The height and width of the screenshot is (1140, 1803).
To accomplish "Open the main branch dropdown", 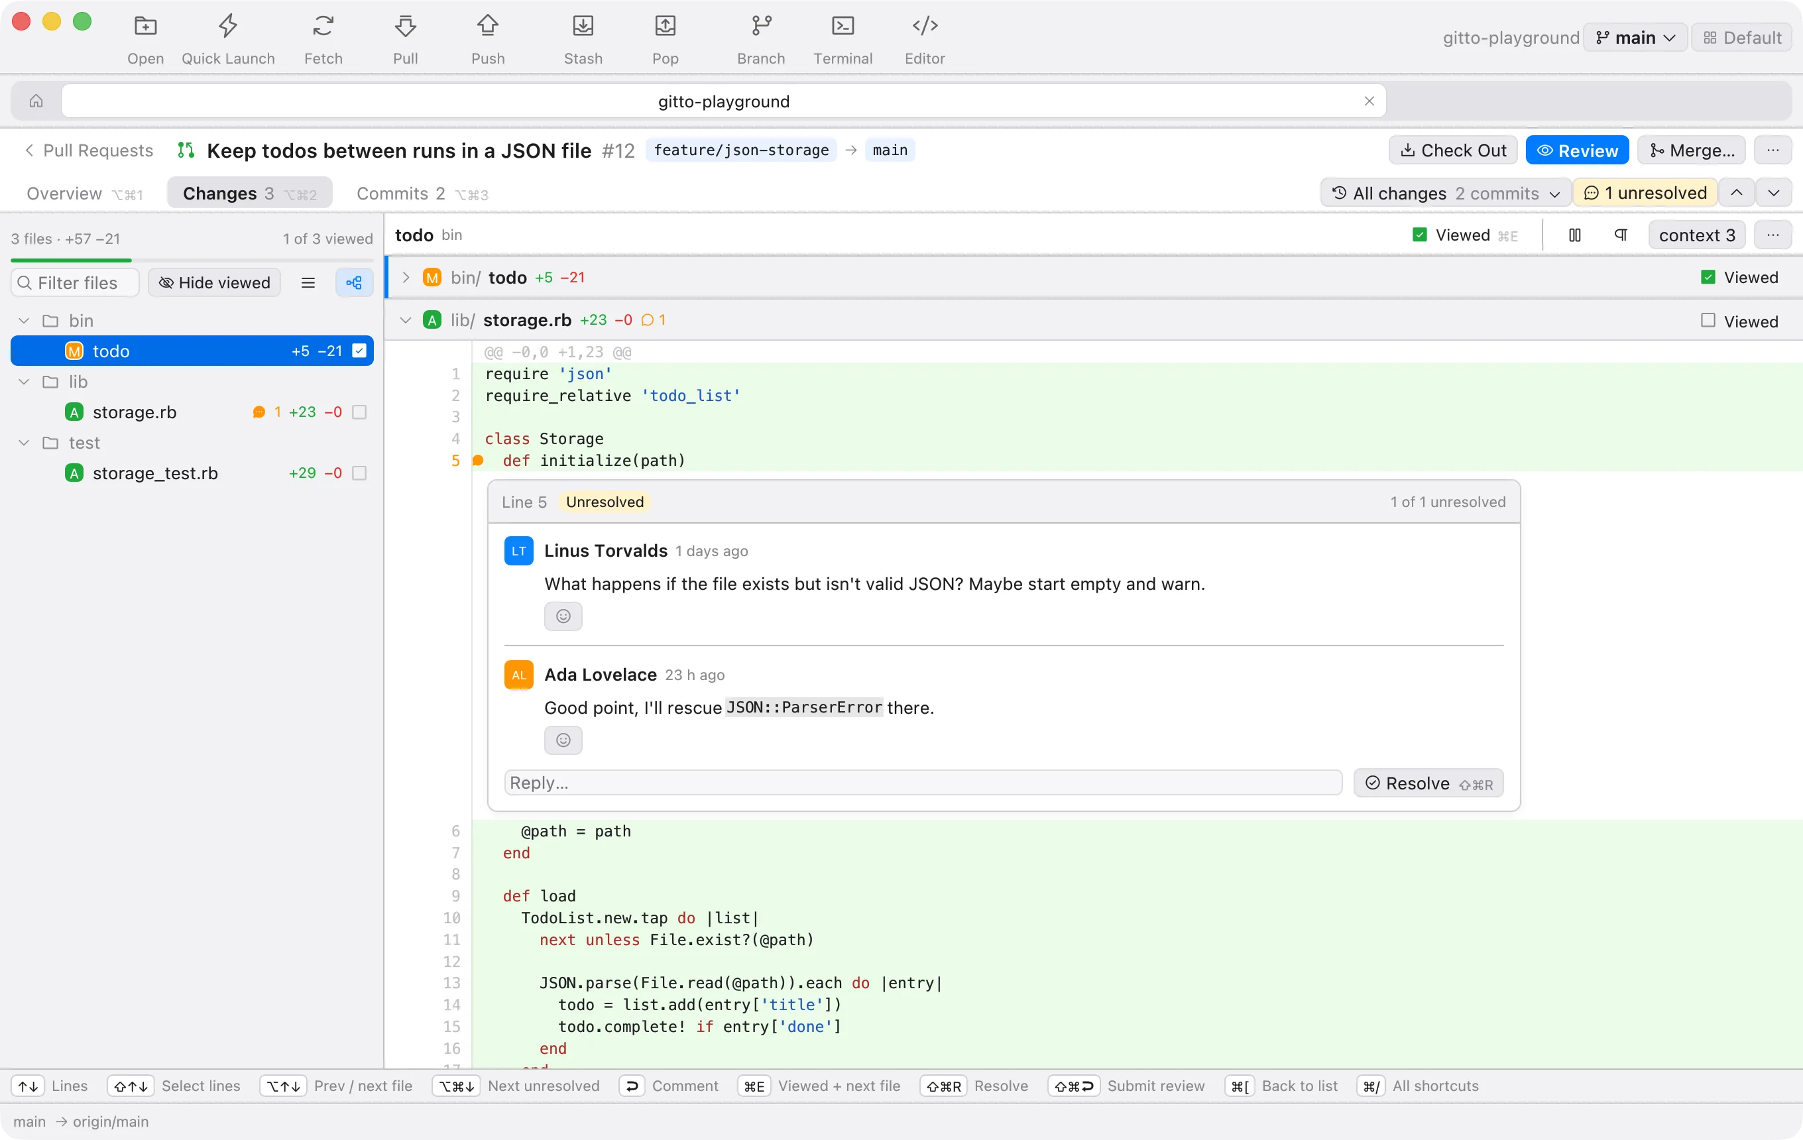I will click(1635, 37).
